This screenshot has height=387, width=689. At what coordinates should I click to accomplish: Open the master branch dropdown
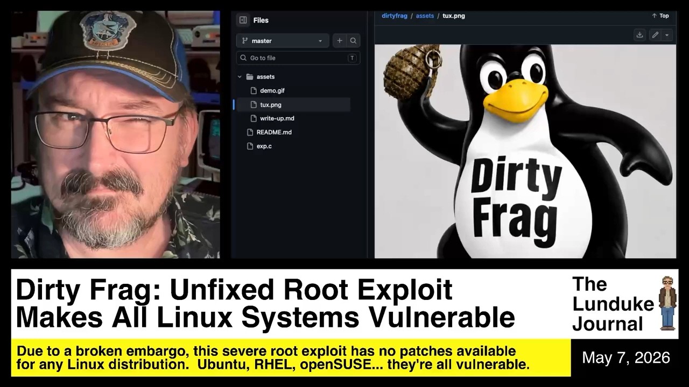click(283, 41)
